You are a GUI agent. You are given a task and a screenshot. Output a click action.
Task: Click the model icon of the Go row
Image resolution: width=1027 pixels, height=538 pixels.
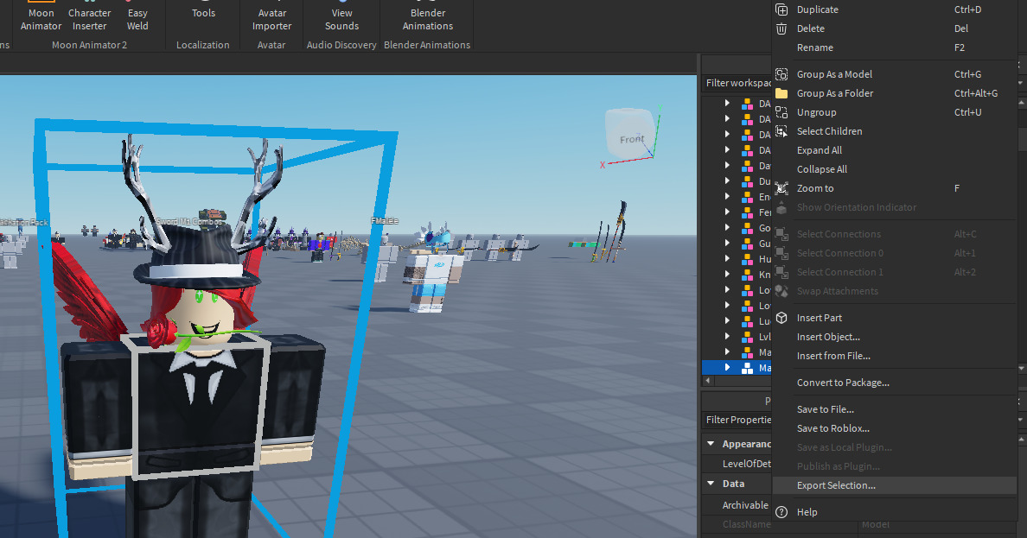coord(747,229)
